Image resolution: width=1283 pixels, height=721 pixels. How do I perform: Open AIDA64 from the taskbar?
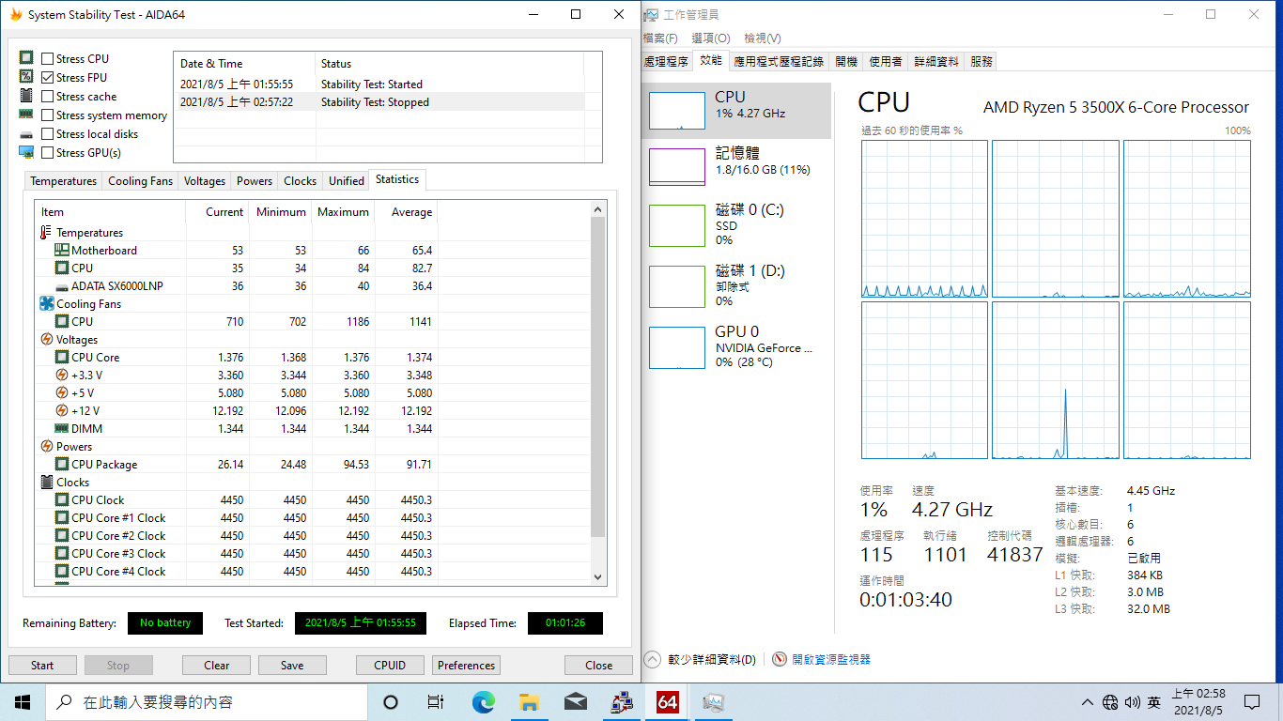tap(668, 701)
